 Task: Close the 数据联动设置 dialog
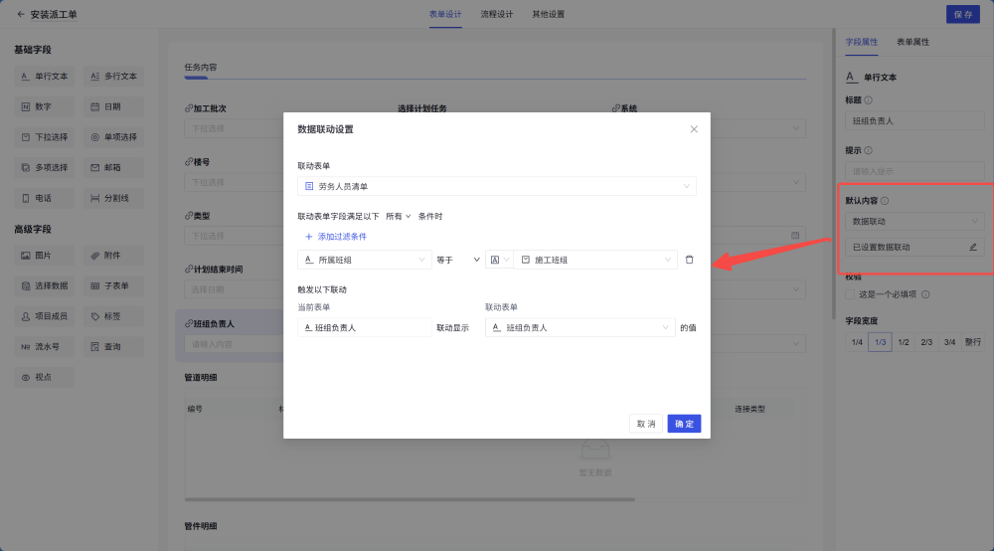[x=694, y=129]
